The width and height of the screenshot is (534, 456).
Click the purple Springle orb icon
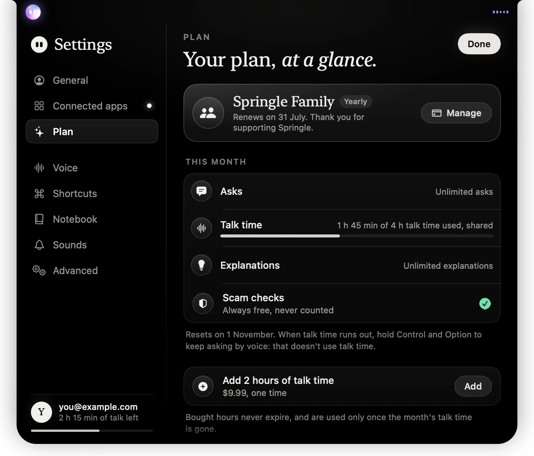click(33, 12)
